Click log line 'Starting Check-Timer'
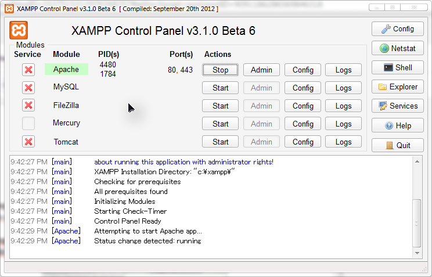The width and height of the screenshot is (432, 277). 130,211
